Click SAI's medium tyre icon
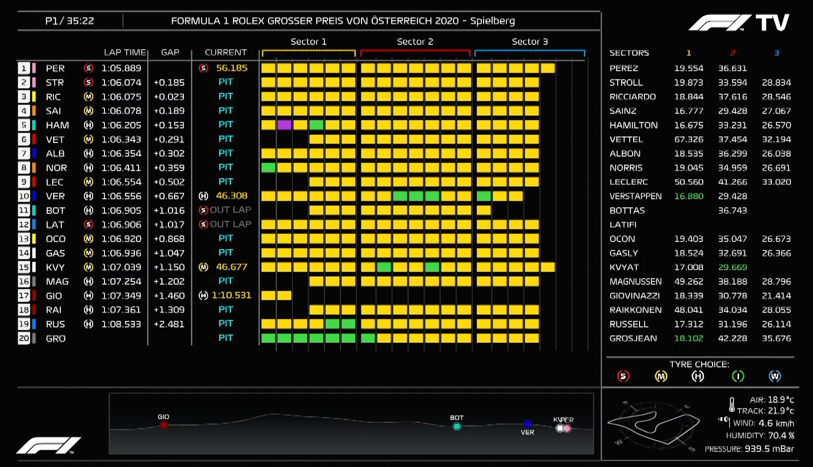Screen dimensions: 813x467 tap(89, 111)
